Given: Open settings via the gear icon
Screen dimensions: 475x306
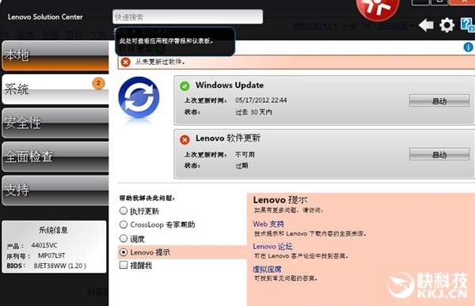Looking at the screenshot, I should 446,25.
